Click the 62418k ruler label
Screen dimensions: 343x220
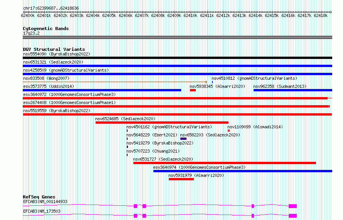tap(321, 15)
